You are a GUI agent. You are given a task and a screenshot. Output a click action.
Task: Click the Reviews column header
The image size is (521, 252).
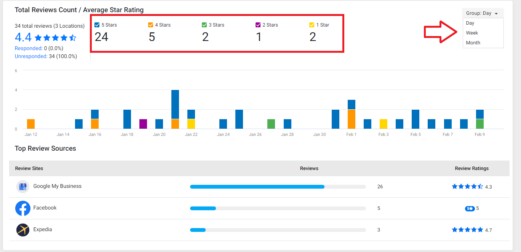click(x=309, y=169)
